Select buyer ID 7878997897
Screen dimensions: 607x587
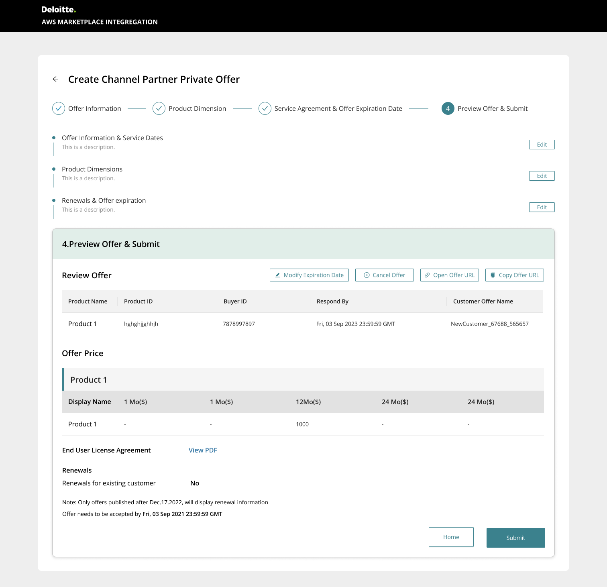point(239,324)
